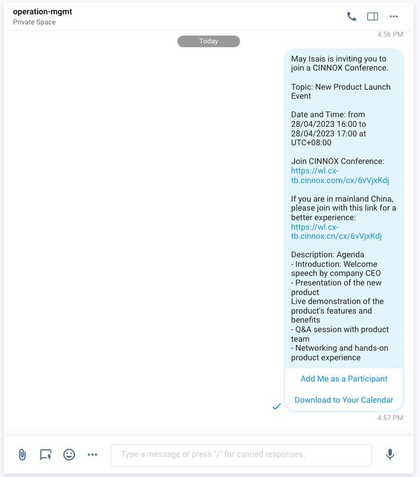The width and height of the screenshot is (420, 477).
Task: Click Add Me as a Participant
Action: coord(344,379)
